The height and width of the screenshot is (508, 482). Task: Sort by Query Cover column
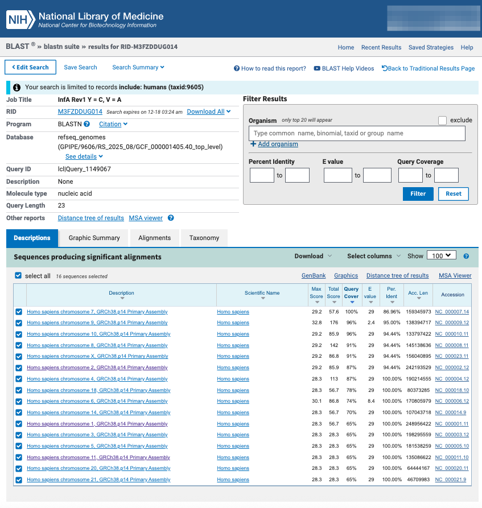point(351,295)
